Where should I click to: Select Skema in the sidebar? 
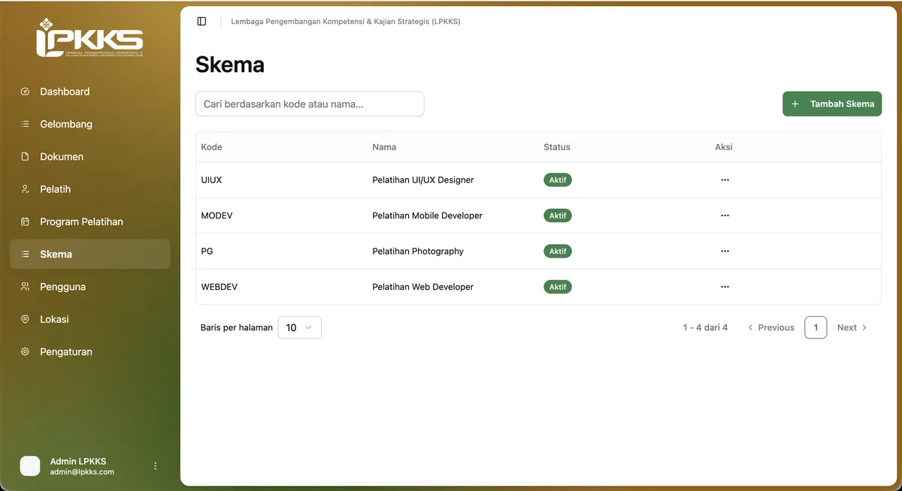click(x=90, y=255)
